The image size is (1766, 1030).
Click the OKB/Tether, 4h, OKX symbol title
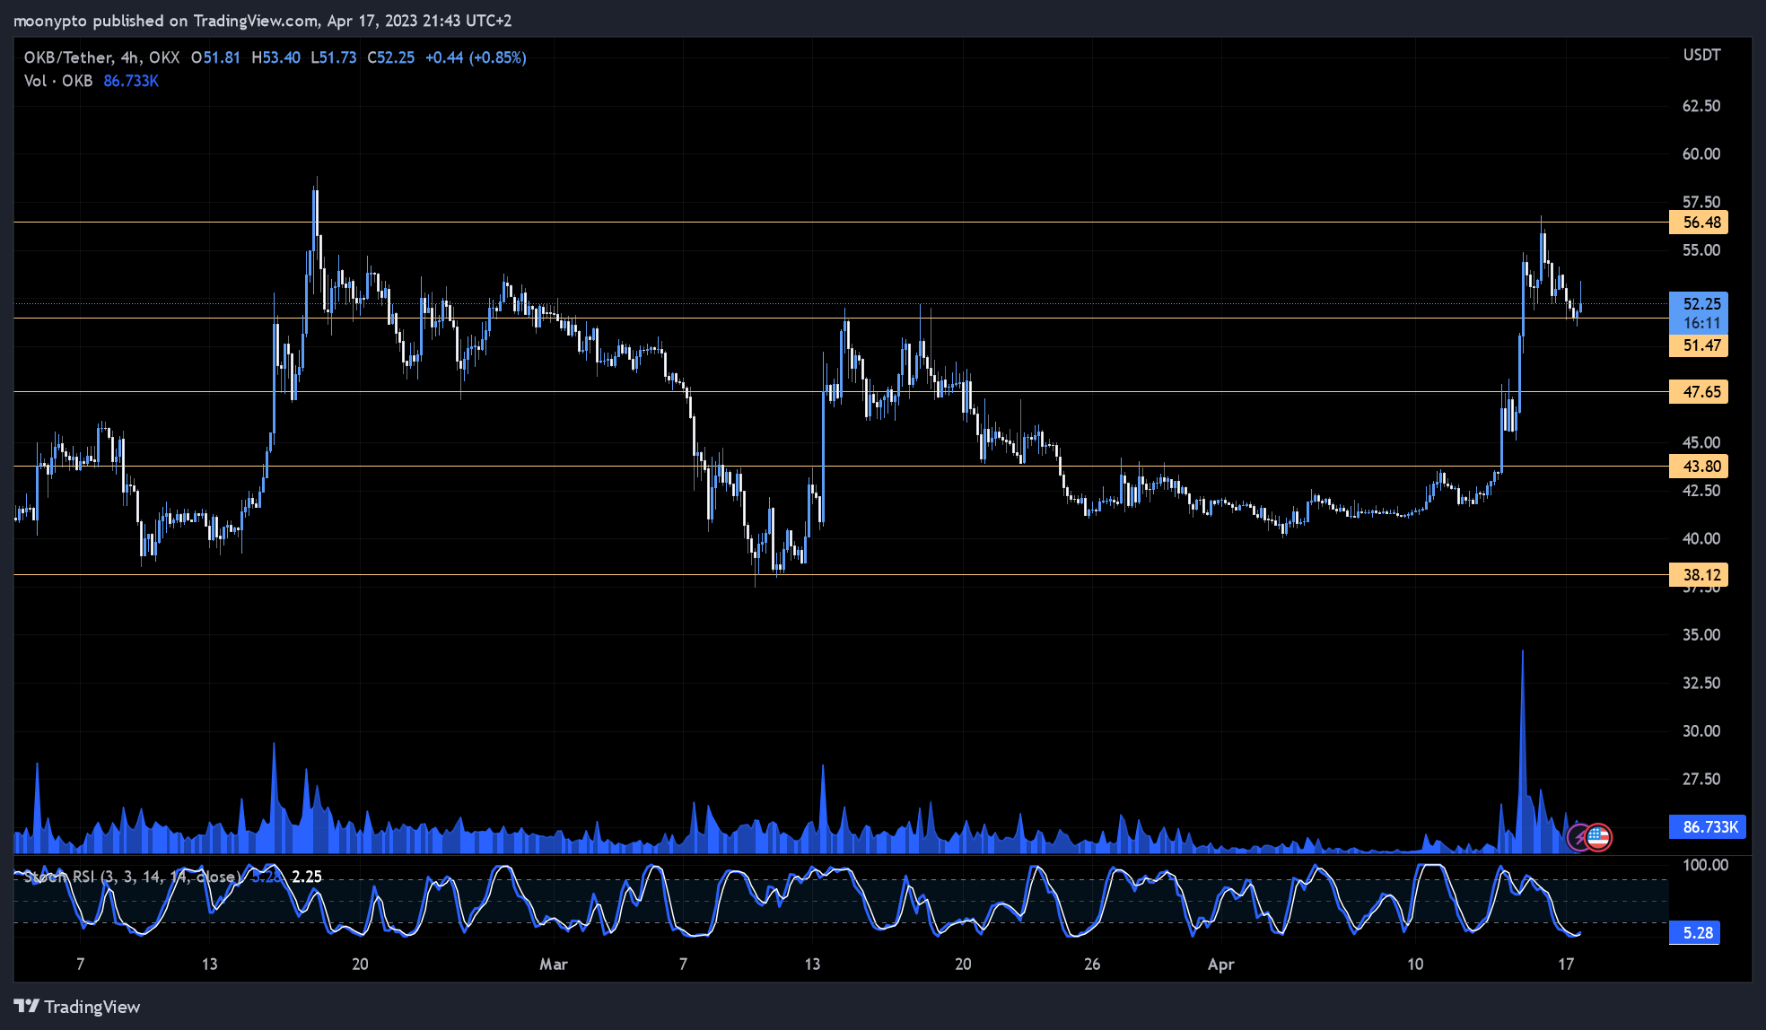pyautogui.click(x=102, y=57)
